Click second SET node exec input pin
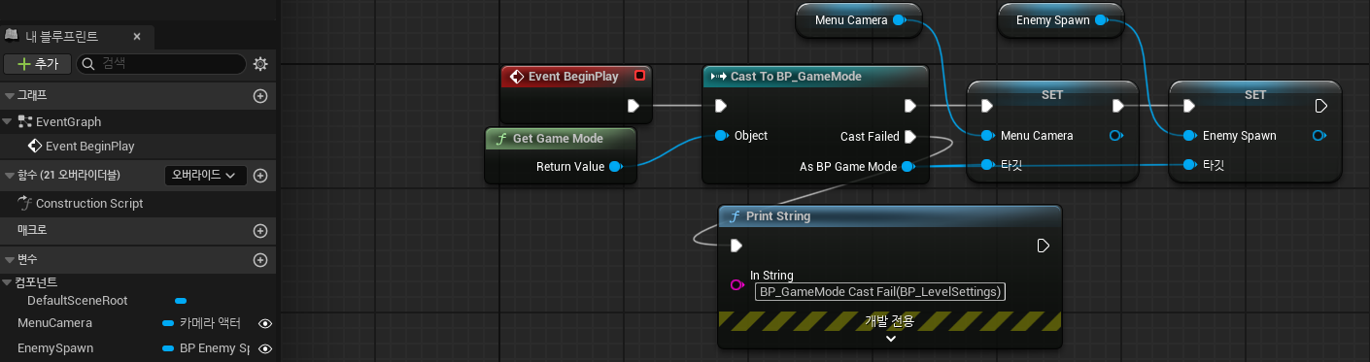Image resolution: width=1370 pixels, height=362 pixels. point(1189,105)
